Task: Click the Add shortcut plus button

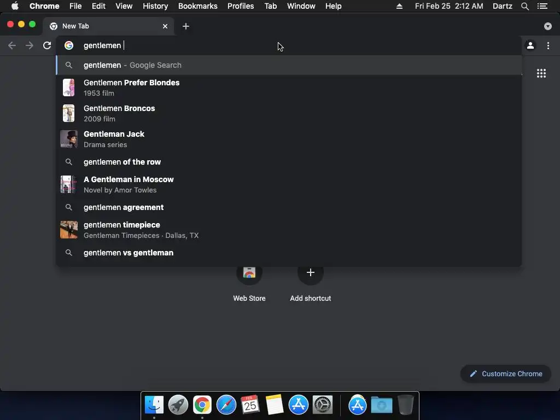Action: pyautogui.click(x=311, y=272)
